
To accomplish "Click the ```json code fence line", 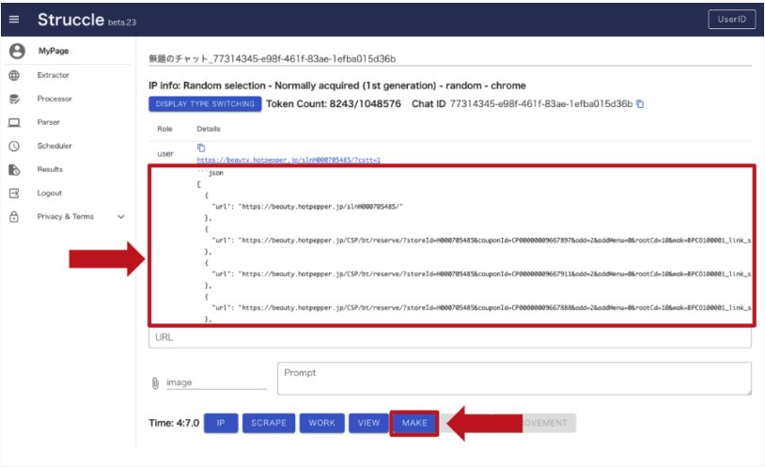I will 211,173.
